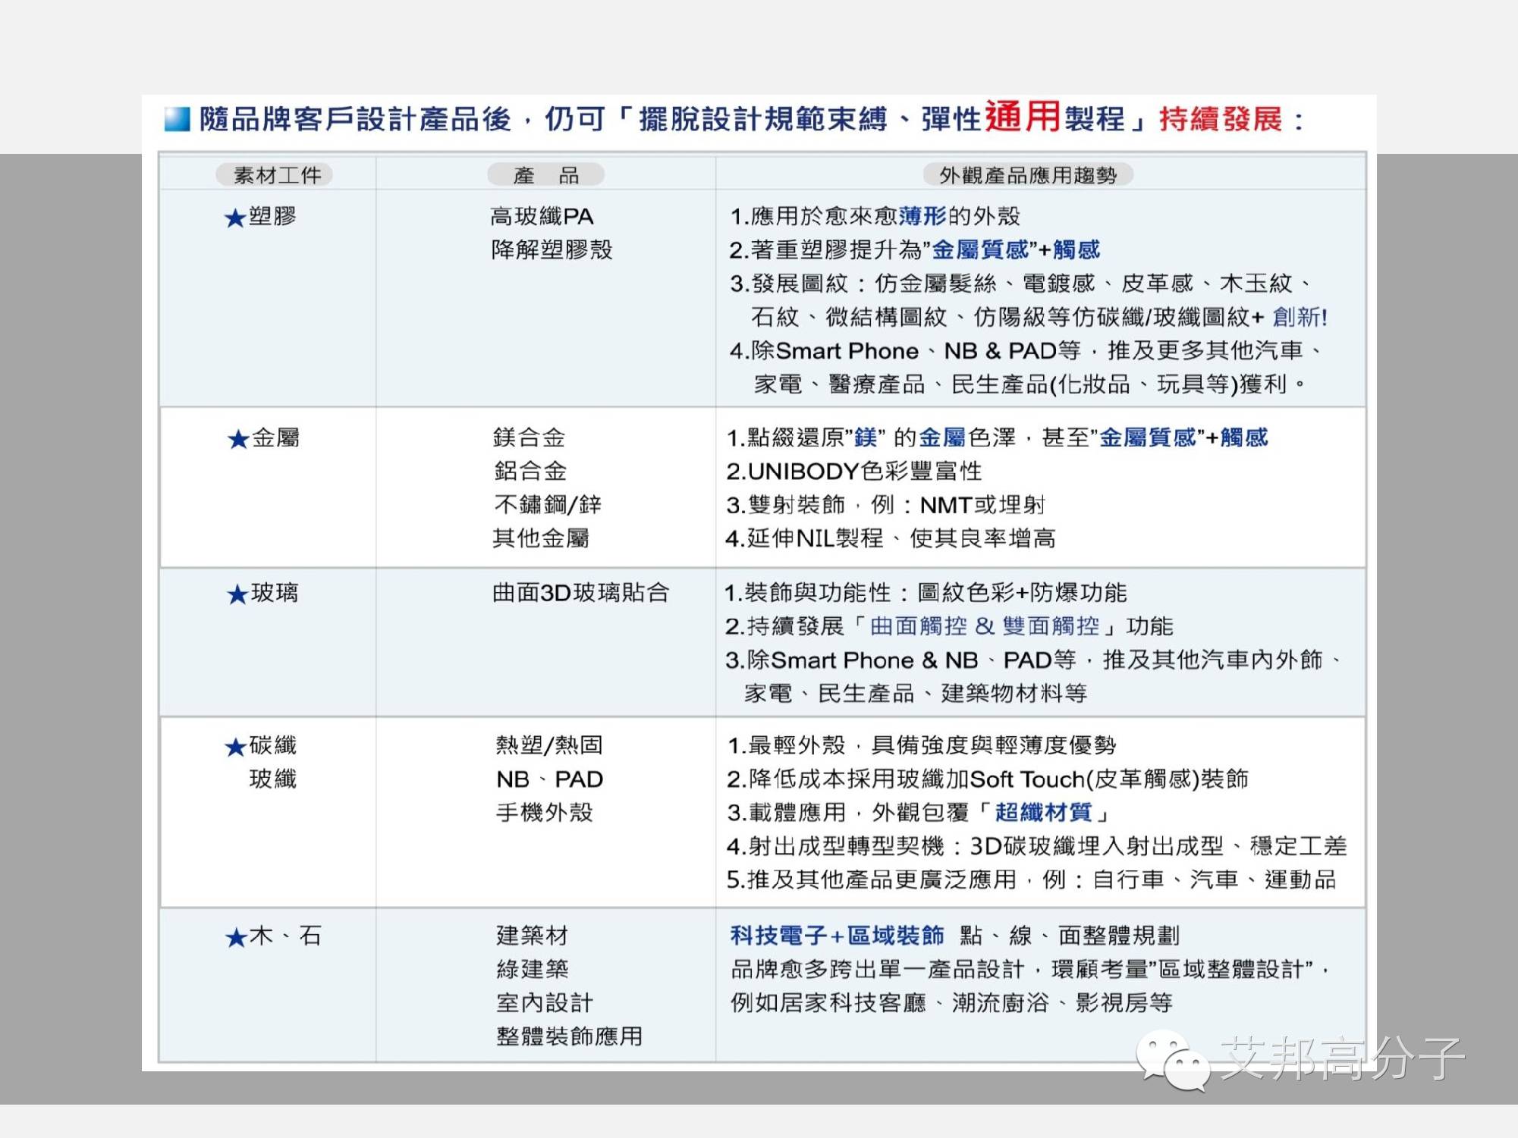Screen dimensions: 1518x1138
Task: Click the blue 曲面觸控 & 雙面觸控 text
Action: (984, 626)
